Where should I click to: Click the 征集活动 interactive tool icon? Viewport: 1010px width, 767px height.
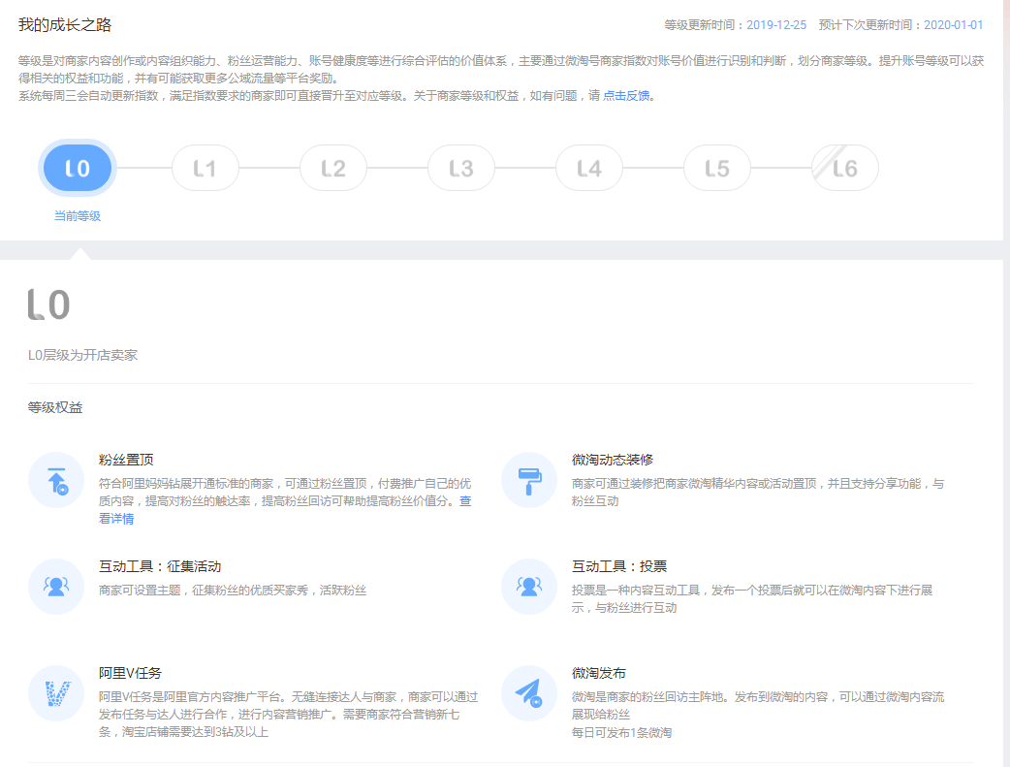tap(57, 587)
